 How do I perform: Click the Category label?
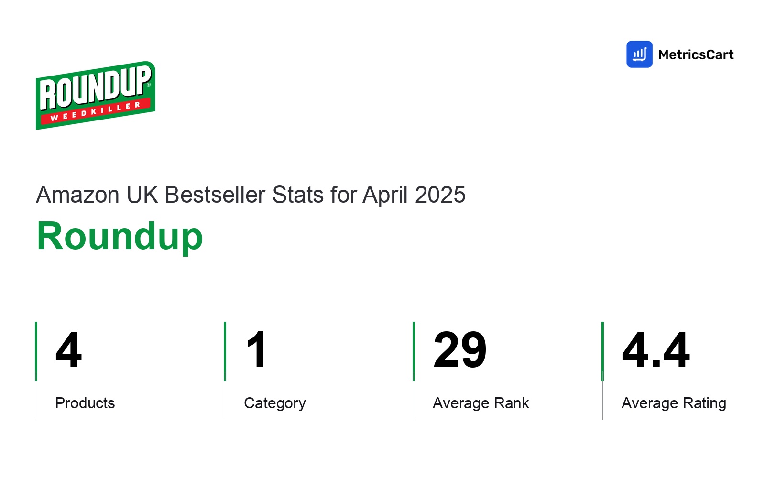(x=275, y=403)
